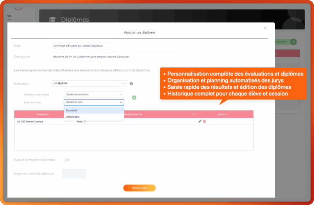
Task: Select Favorable from the avis list
Action: (x=94, y=110)
